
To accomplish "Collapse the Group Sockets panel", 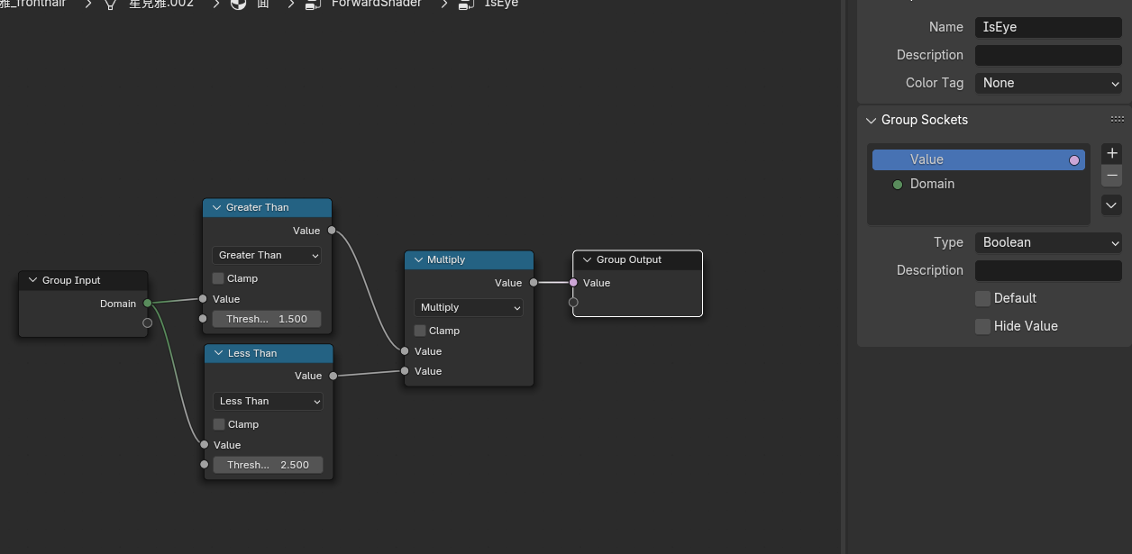I will coord(872,120).
